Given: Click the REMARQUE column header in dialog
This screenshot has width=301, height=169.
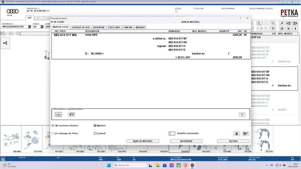Looking at the screenshot, I should click(x=174, y=31).
